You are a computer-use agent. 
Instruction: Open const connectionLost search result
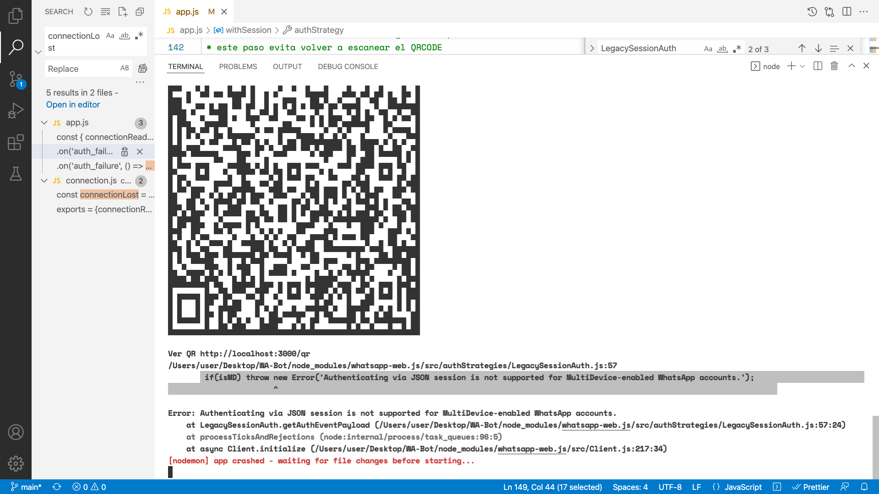pos(105,195)
